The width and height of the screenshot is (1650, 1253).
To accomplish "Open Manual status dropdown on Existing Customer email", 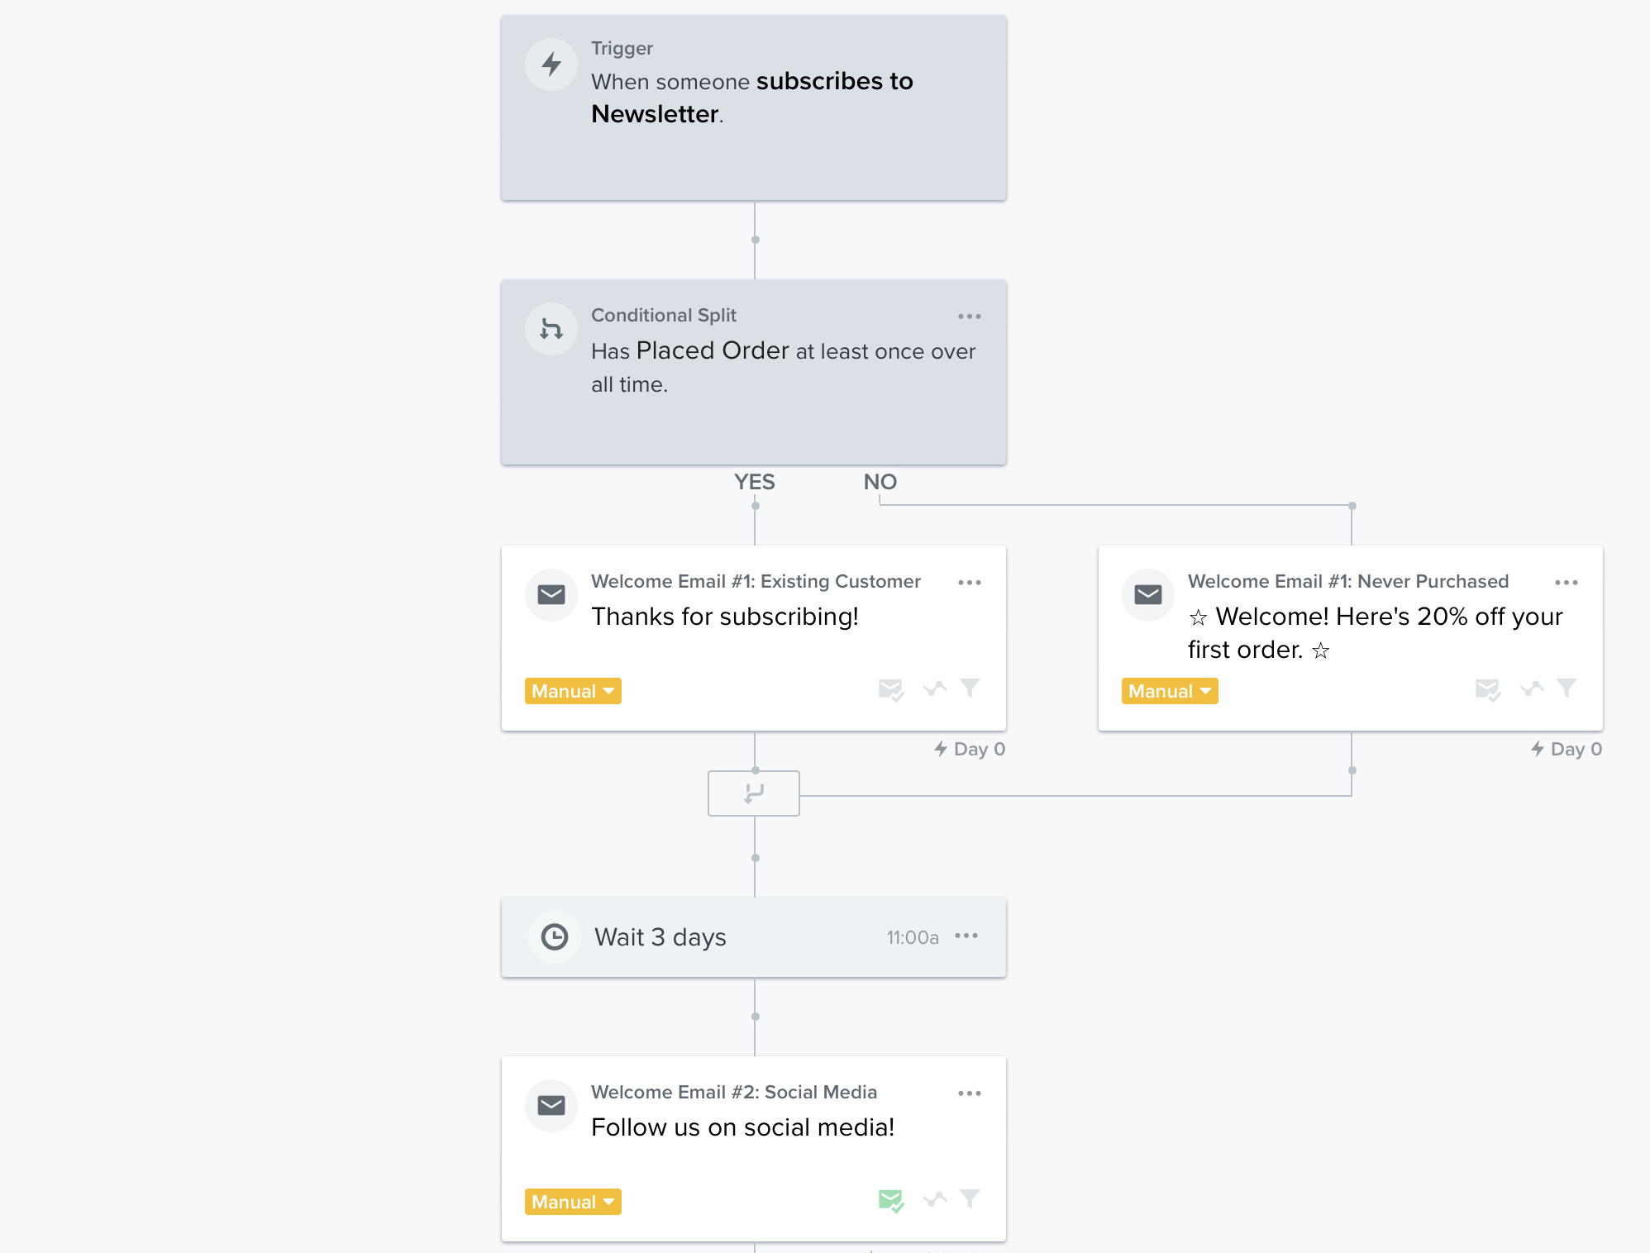I will pyautogui.click(x=573, y=691).
